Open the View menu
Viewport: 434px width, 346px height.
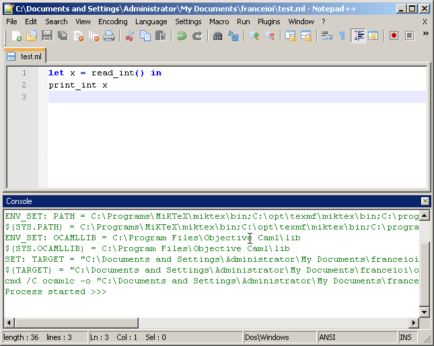83,22
